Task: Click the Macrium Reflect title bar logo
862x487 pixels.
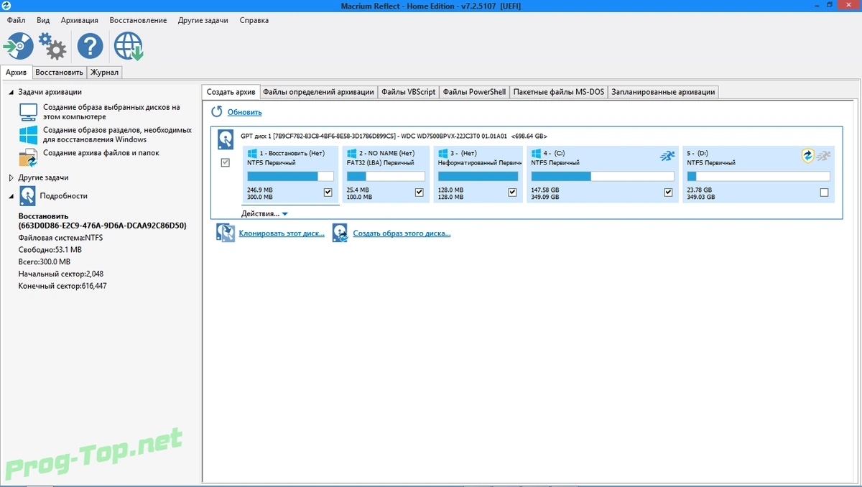Action: pyautogui.click(x=6, y=6)
